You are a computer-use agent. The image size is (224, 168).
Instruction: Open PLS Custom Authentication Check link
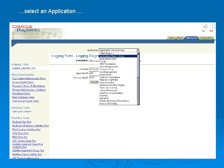(x=29, y=78)
